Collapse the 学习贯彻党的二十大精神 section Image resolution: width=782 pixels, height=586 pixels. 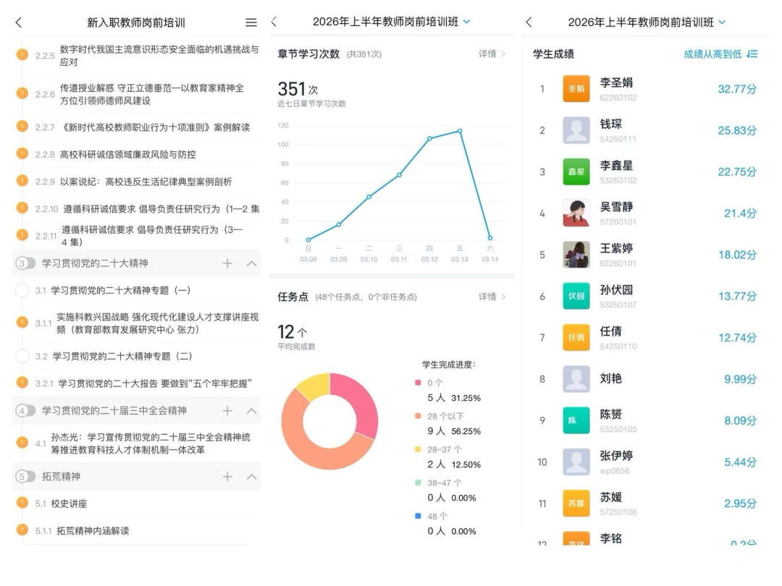point(251,263)
